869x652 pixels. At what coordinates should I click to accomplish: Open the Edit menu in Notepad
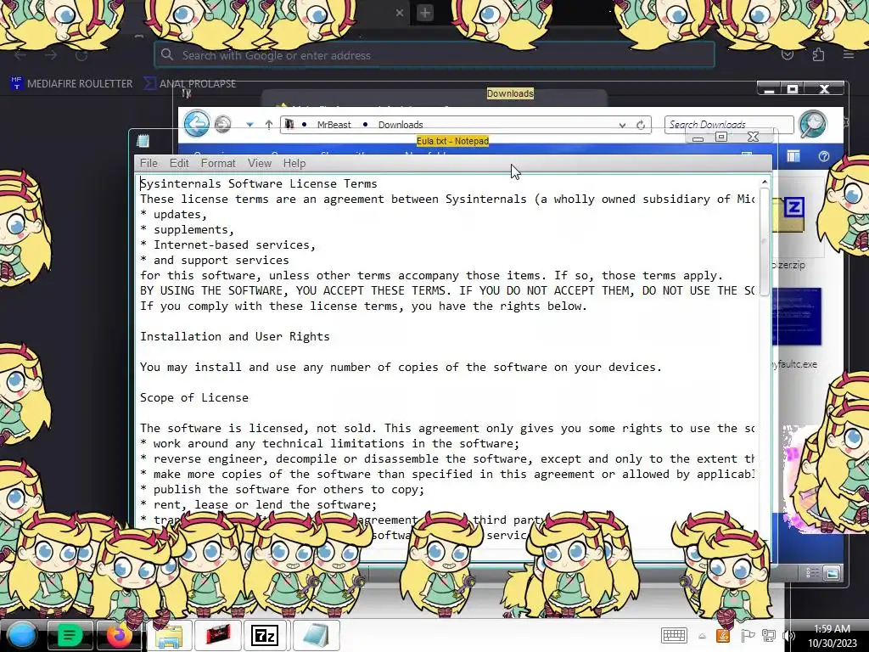179,163
